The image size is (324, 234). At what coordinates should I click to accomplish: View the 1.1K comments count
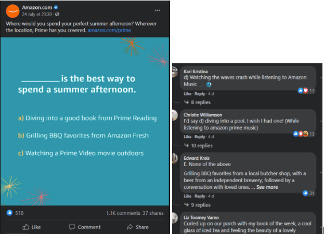tap(123, 213)
